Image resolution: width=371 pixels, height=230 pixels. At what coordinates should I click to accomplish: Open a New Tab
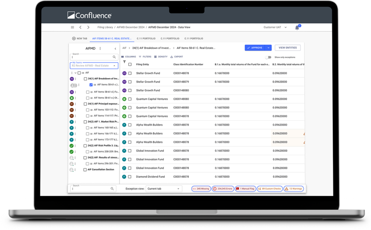coord(79,38)
